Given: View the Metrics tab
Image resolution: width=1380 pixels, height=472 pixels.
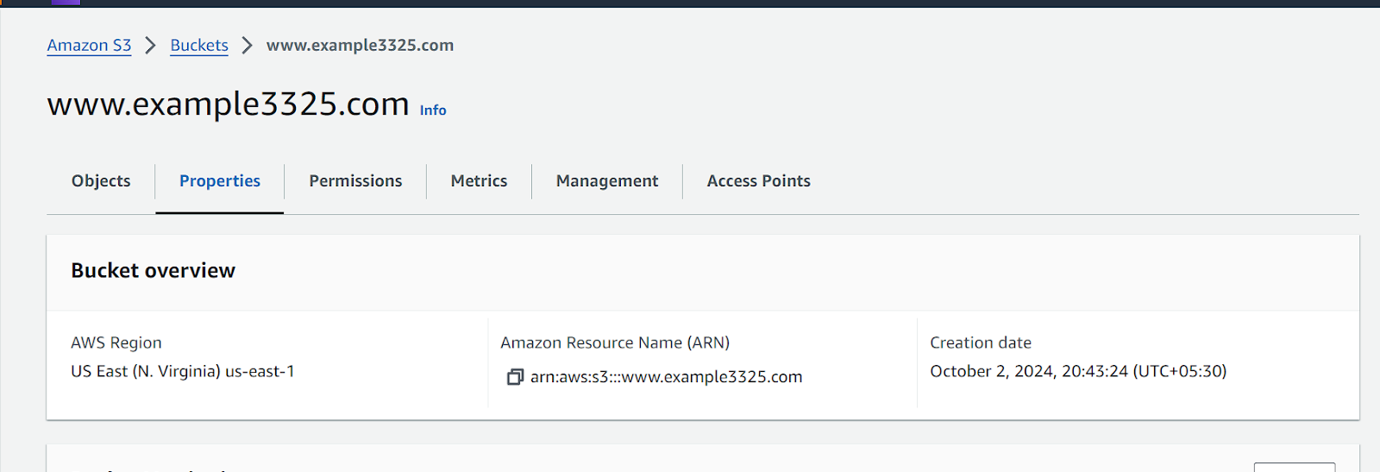Looking at the screenshot, I should tap(479, 181).
